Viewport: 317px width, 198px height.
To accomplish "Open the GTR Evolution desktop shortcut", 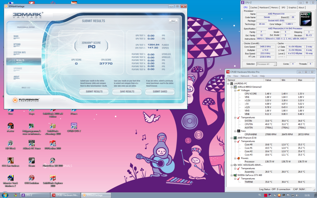I will point(32,180).
